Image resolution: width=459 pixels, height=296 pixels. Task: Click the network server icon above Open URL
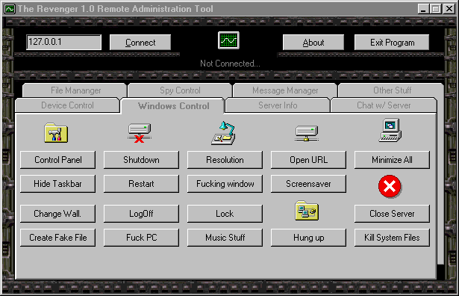pyautogui.click(x=307, y=134)
